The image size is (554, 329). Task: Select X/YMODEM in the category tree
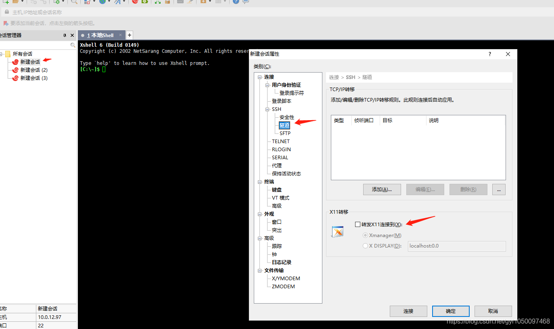tap(286, 278)
